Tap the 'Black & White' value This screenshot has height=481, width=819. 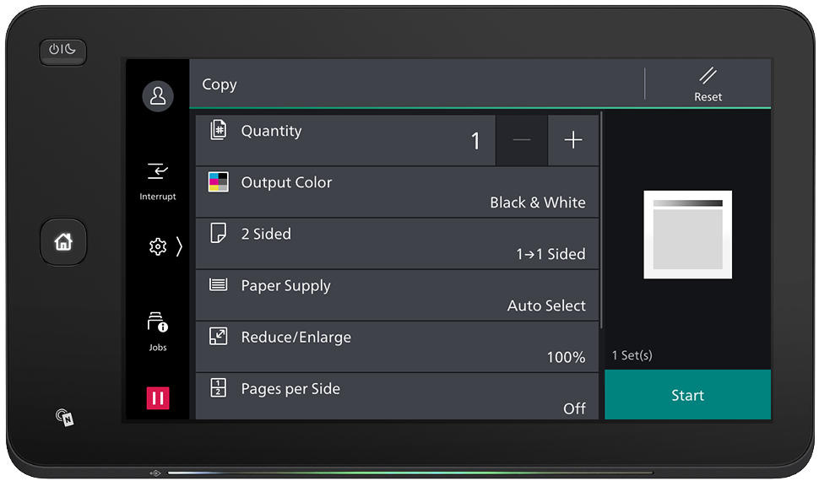[x=538, y=203]
